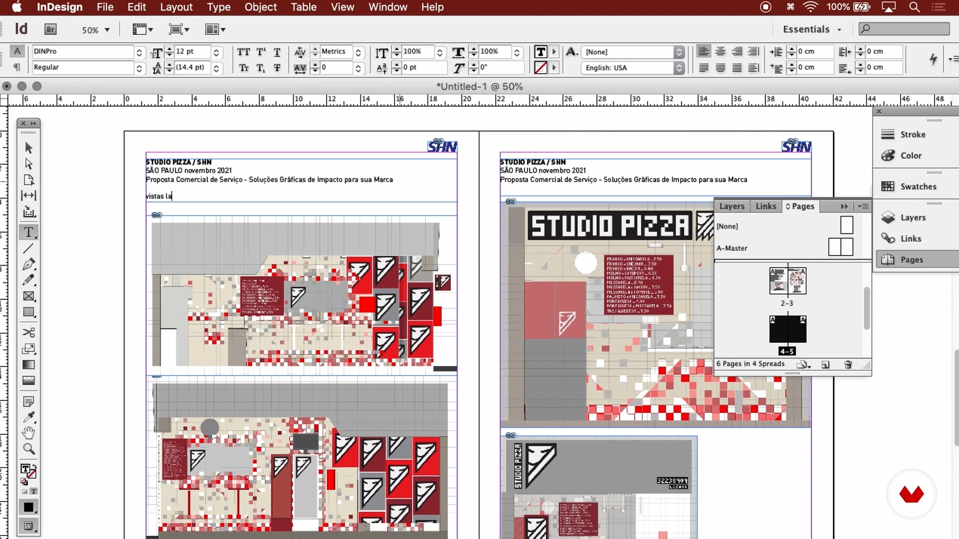Toggle Character Formatting Controls (A)
The height and width of the screenshot is (539, 959).
17,51
